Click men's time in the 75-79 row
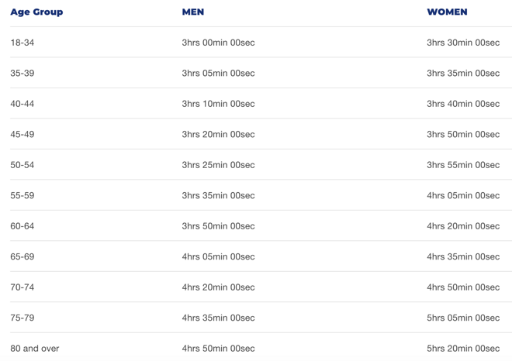Screen dimensions: 512x361 click(x=218, y=318)
